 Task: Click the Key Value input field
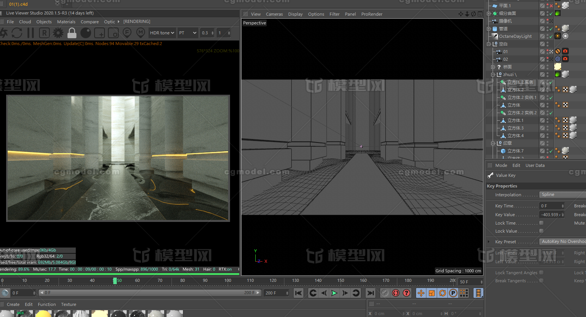pos(552,215)
